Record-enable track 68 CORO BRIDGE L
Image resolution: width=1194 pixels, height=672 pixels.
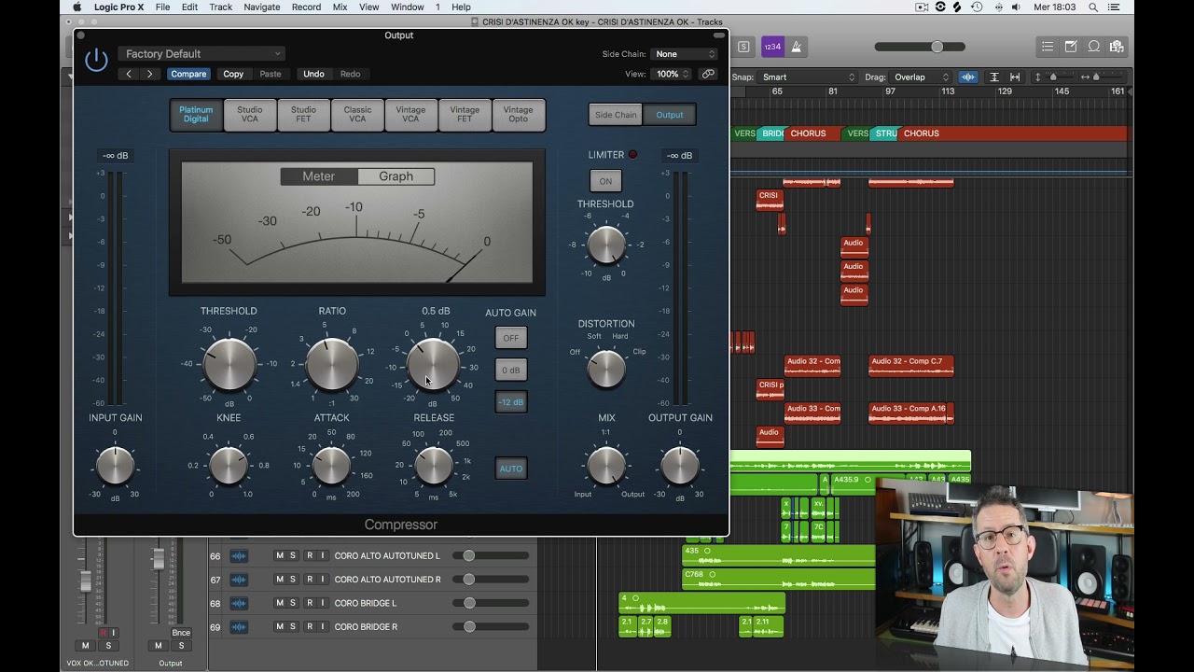click(x=310, y=603)
